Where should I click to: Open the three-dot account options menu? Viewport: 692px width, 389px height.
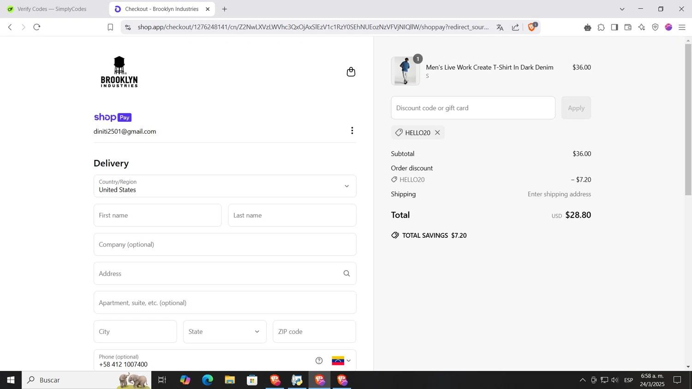coord(352,131)
